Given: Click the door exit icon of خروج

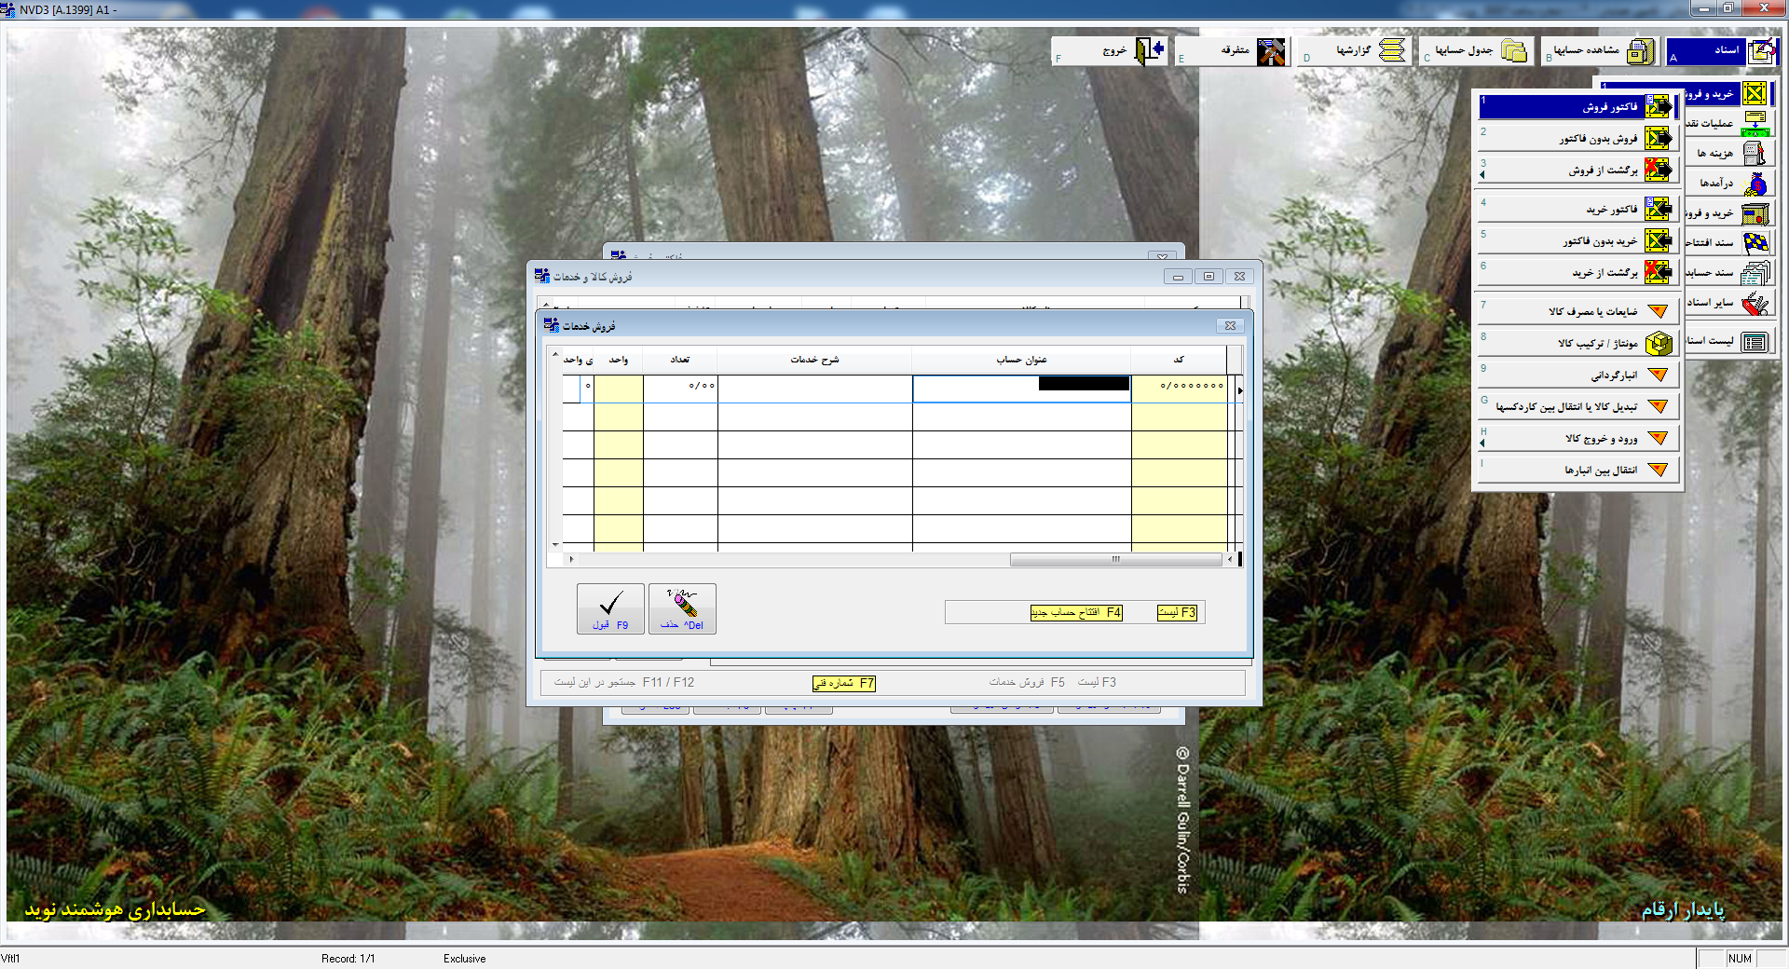Looking at the screenshot, I should [x=1150, y=51].
